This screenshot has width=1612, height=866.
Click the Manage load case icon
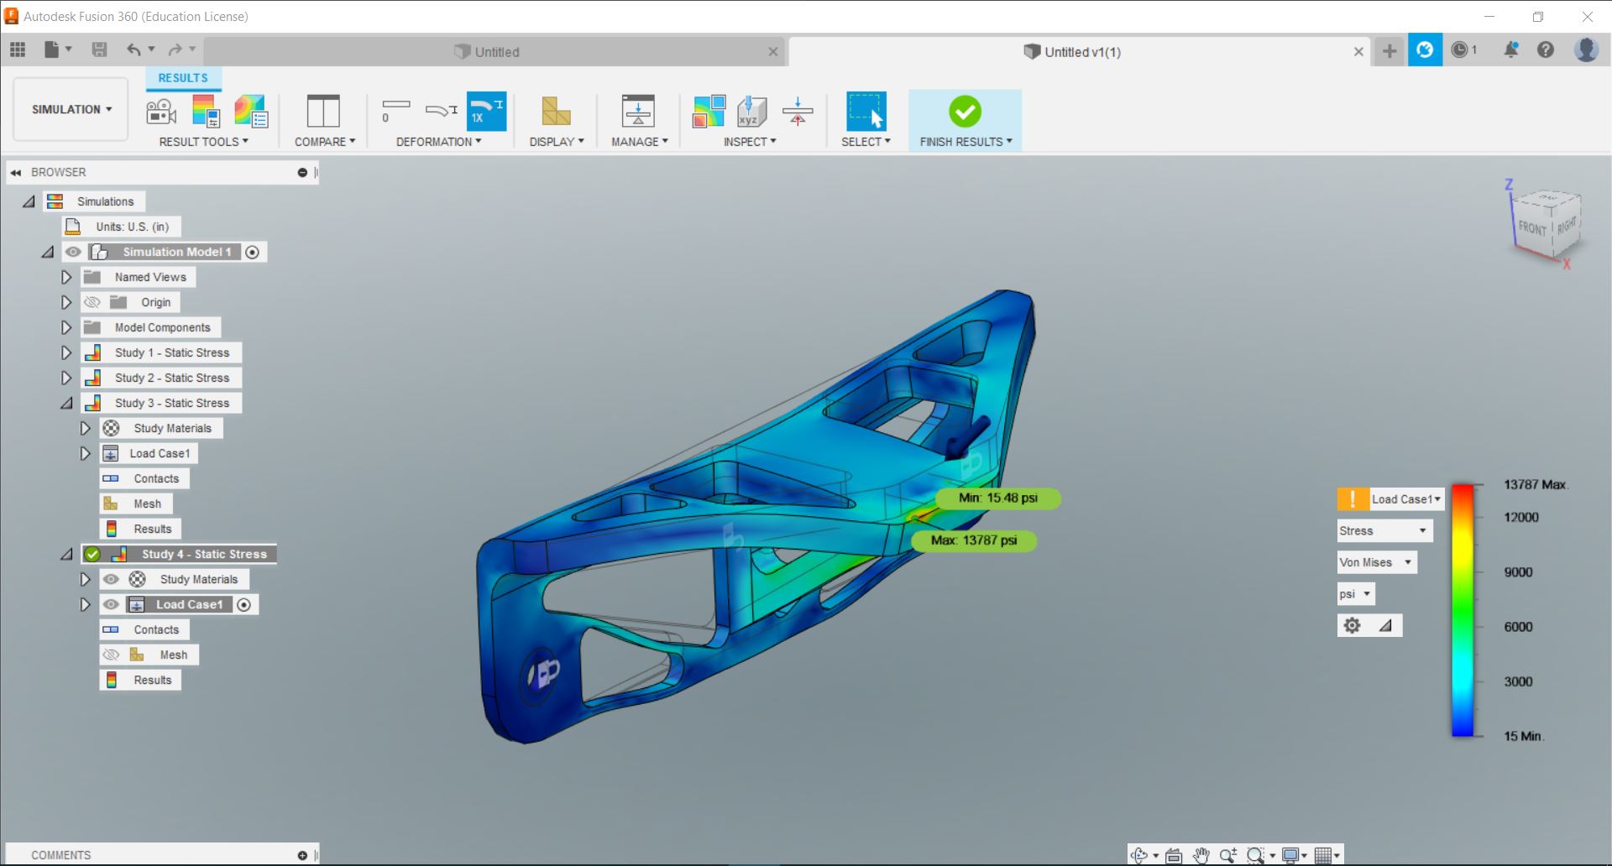(x=637, y=112)
